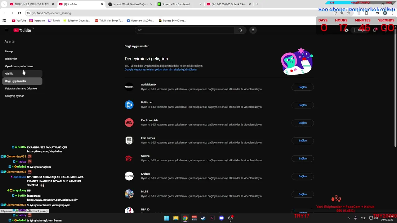Open florescent VALORA bookmark

tap(140, 21)
